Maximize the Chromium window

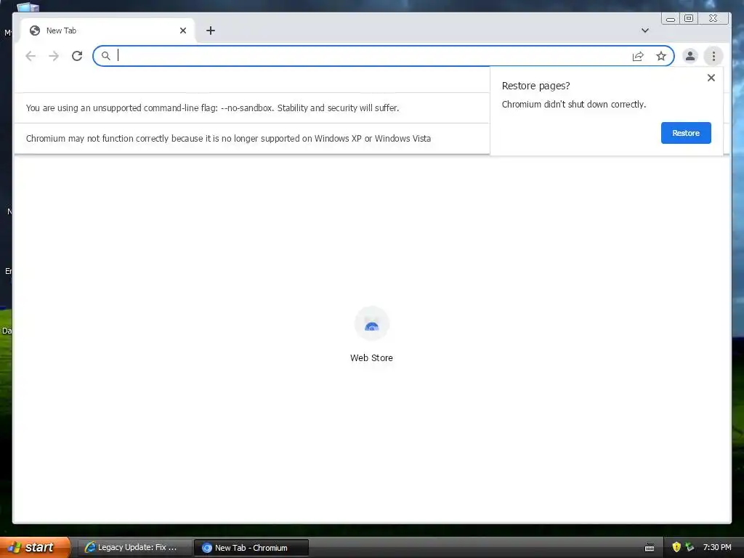tap(689, 18)
